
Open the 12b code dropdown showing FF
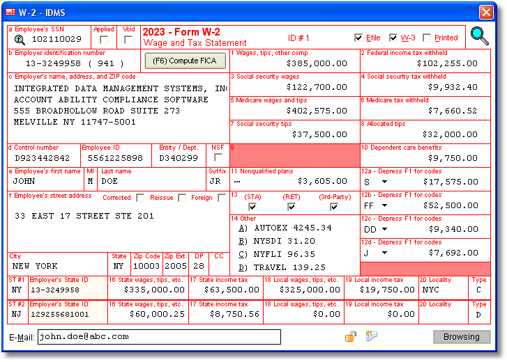tap(384, 205)
